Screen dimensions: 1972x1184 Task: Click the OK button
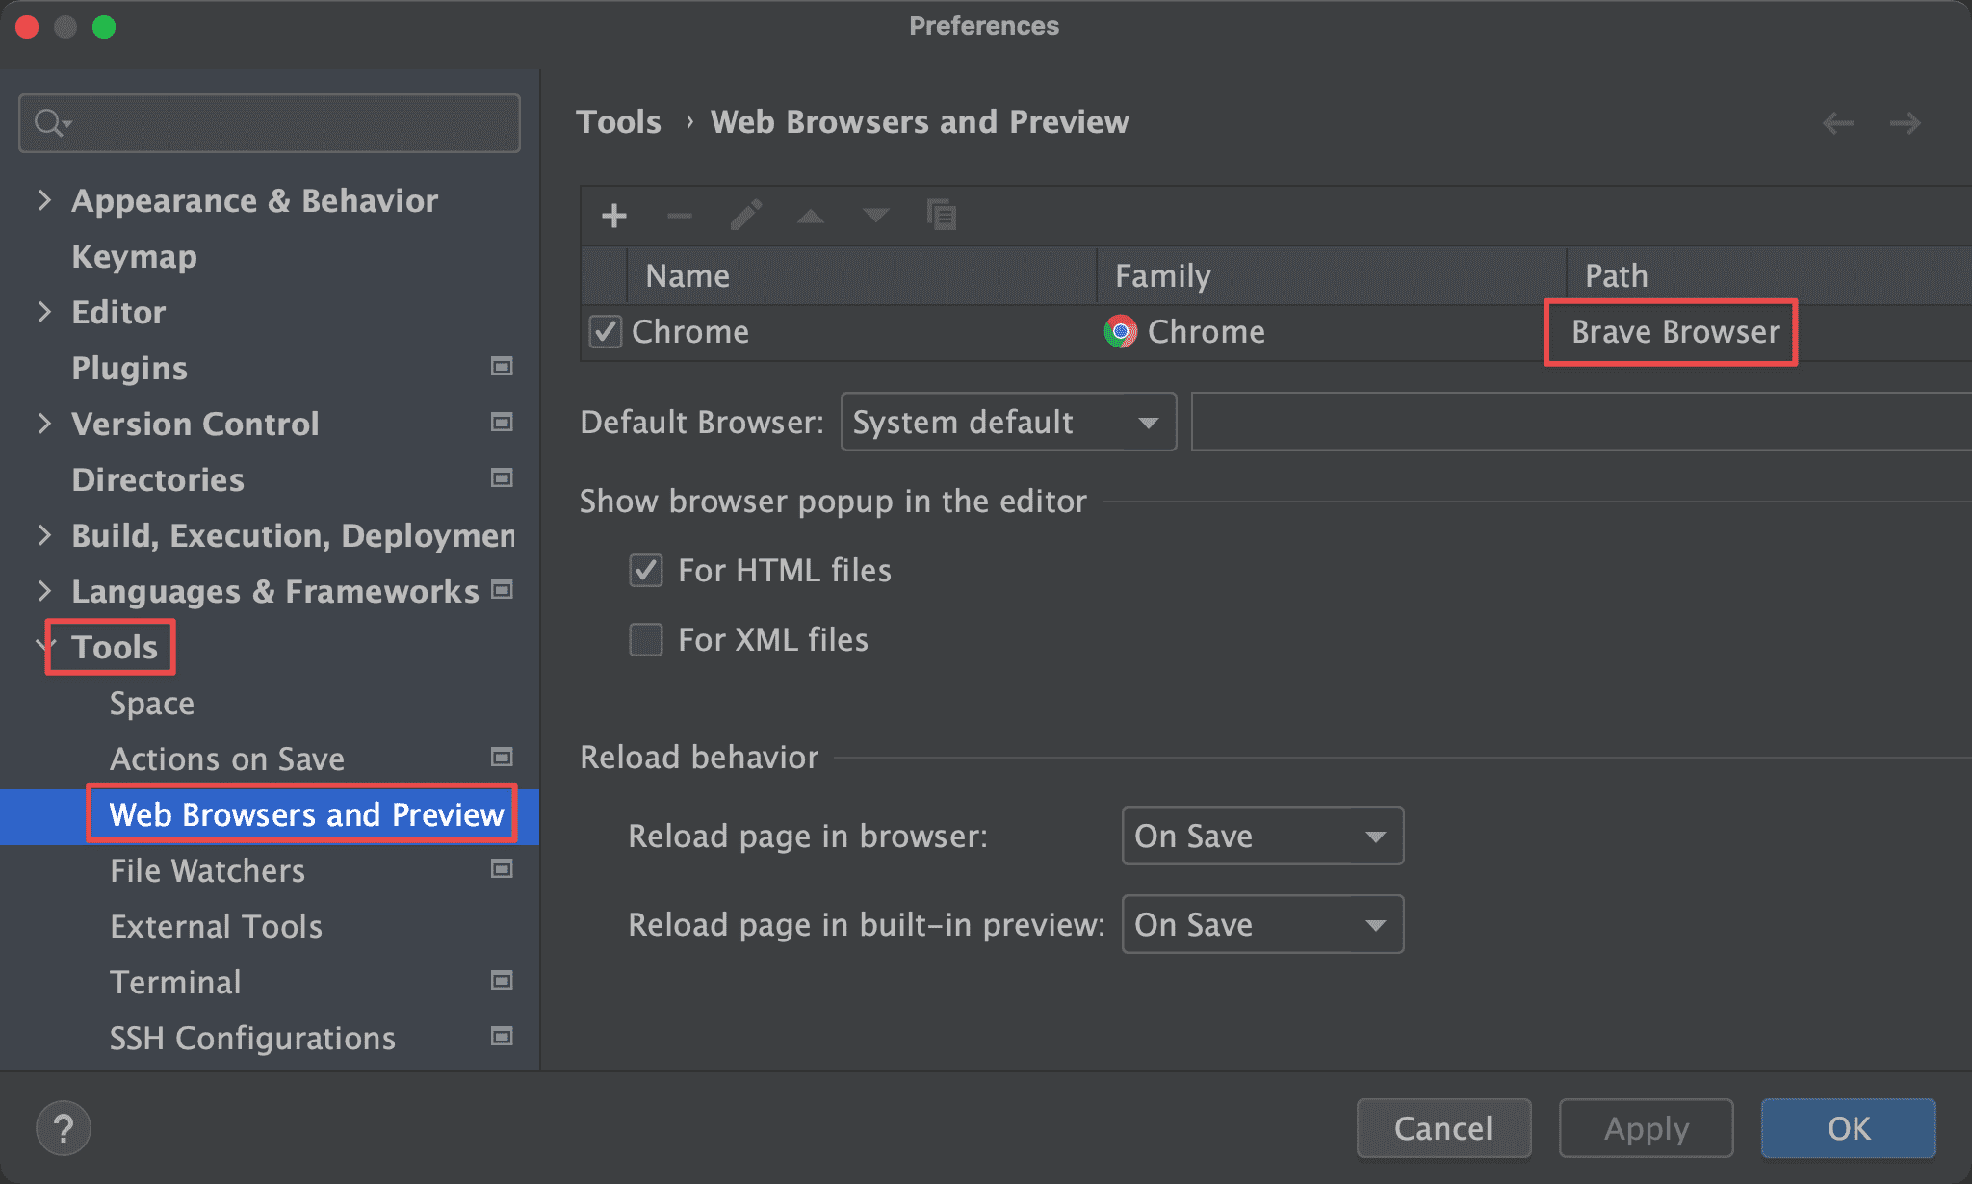tap(1848, 1128)
